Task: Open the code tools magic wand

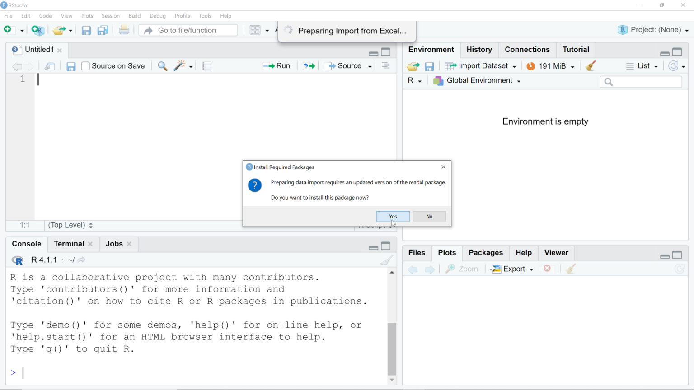Action: (180, 66)
